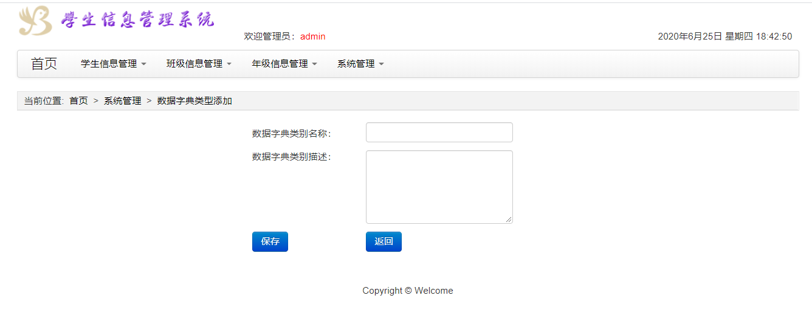Click the 数据字典类别描述 label
Screen dimensions: 812x315
pyautogui.click(x=292, y=156)
